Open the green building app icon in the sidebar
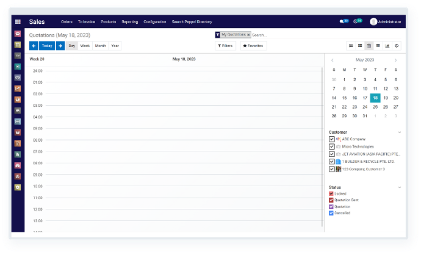Viewport: 421px width, 254px height. (18, 154)
